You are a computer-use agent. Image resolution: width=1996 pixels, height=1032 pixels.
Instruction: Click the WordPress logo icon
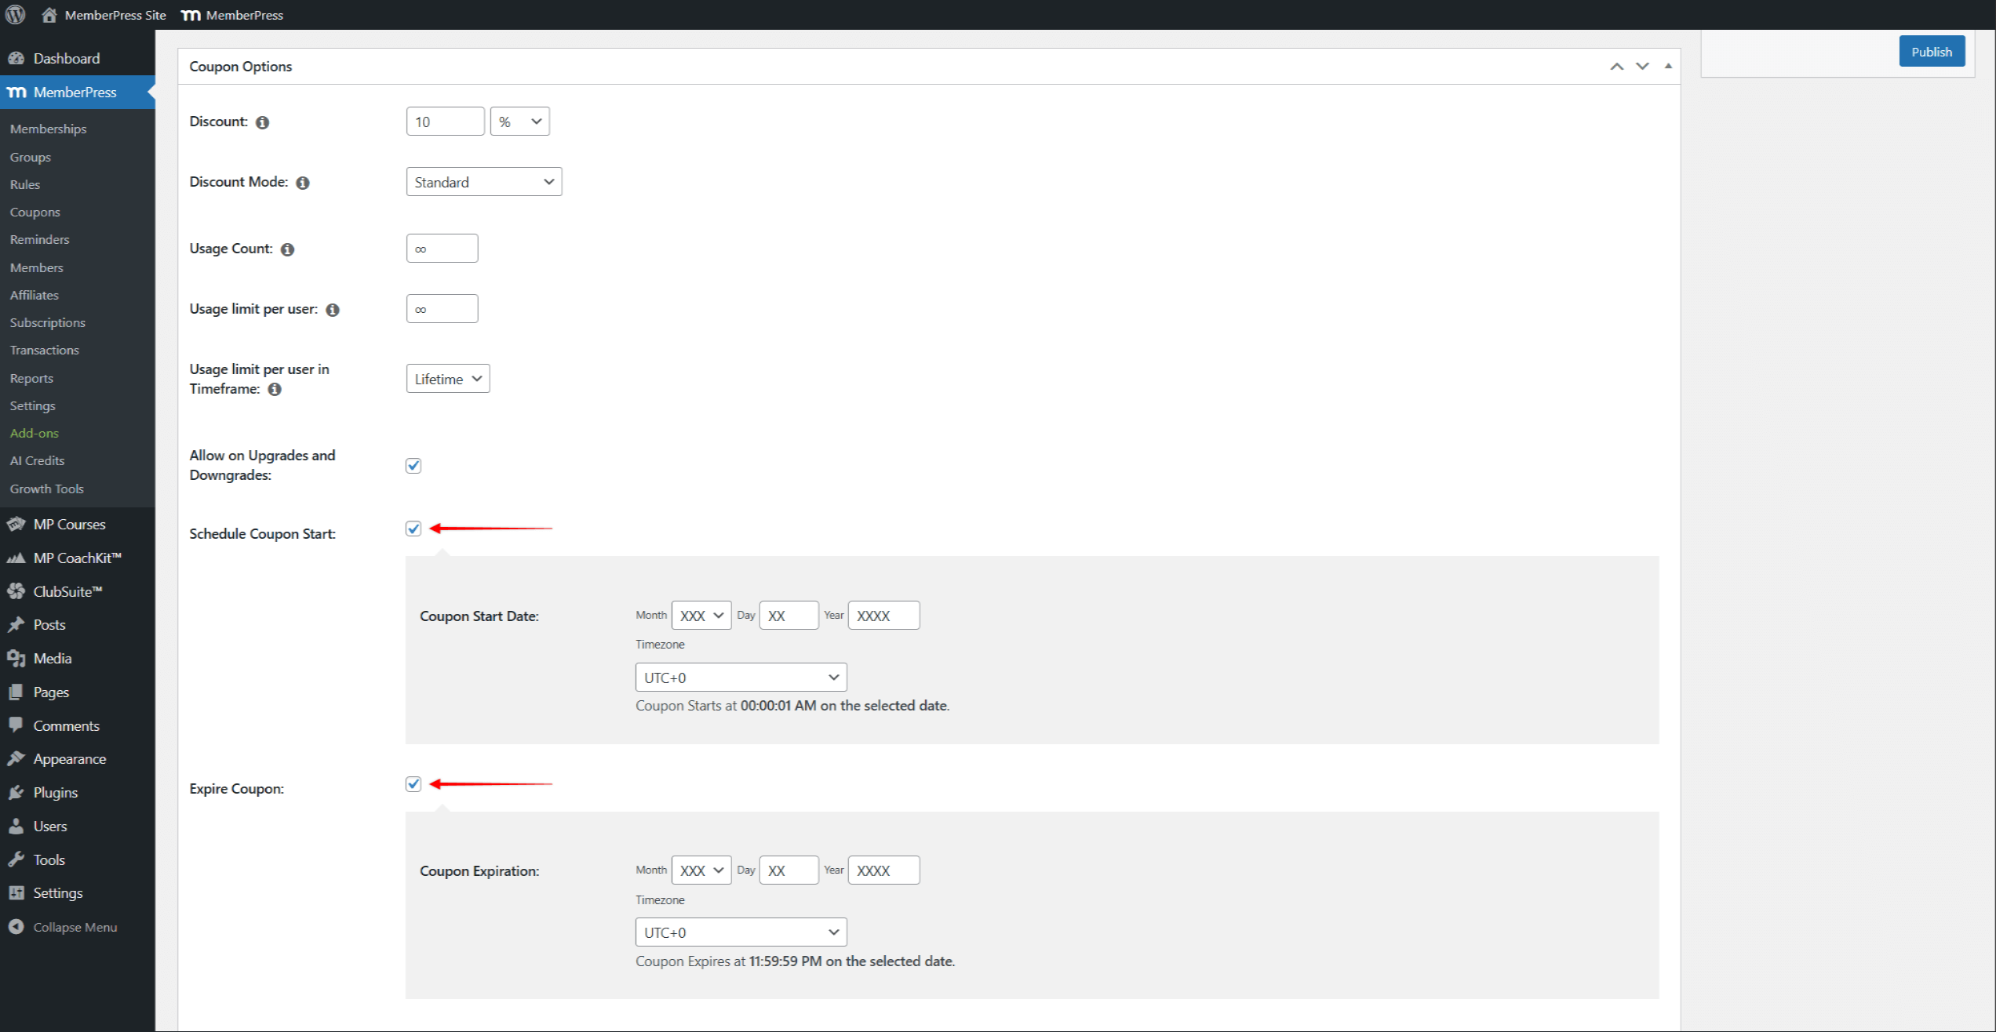tap(16, 15)
